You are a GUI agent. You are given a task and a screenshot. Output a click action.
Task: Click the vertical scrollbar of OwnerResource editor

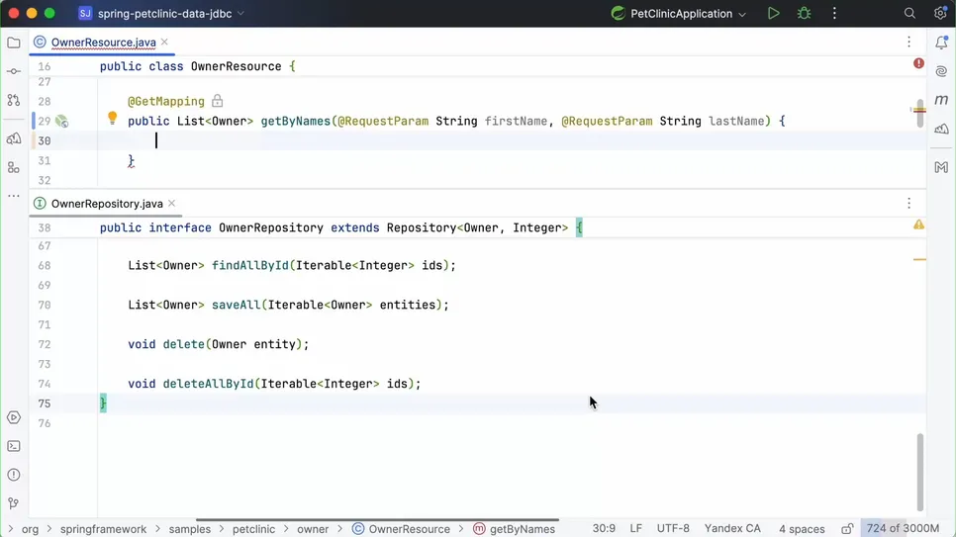[x=920, y=114]
